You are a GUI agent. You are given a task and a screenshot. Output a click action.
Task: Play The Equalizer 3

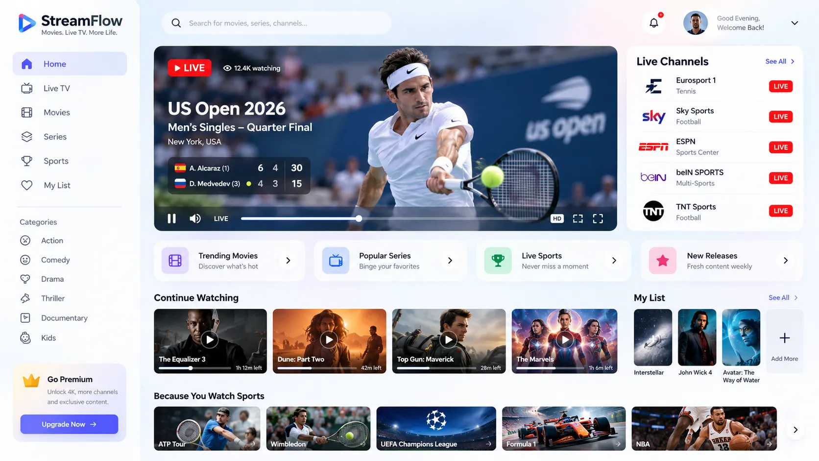click(x=210, y=339)
